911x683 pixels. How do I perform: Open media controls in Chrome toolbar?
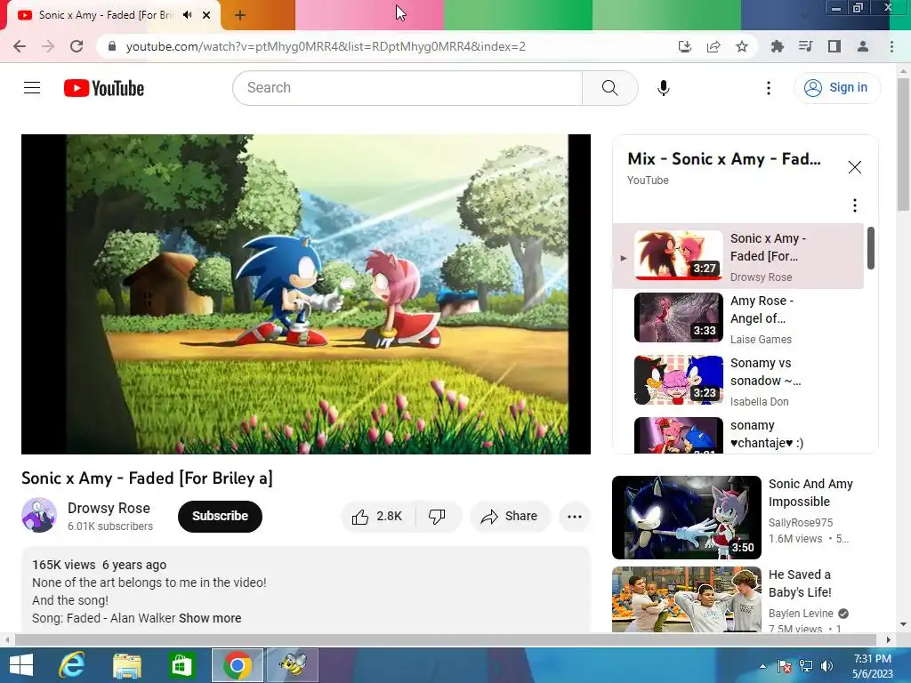pos(805,46)
